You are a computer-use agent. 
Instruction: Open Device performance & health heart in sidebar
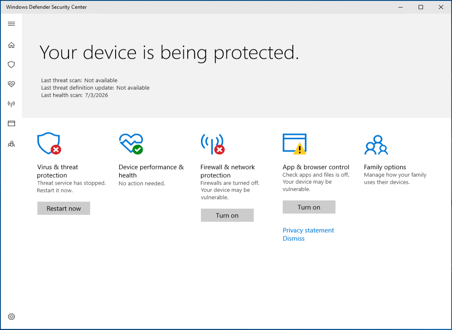point(11,84)
